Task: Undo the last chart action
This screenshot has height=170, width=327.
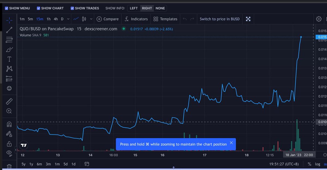Action: (x=185, y=19)
